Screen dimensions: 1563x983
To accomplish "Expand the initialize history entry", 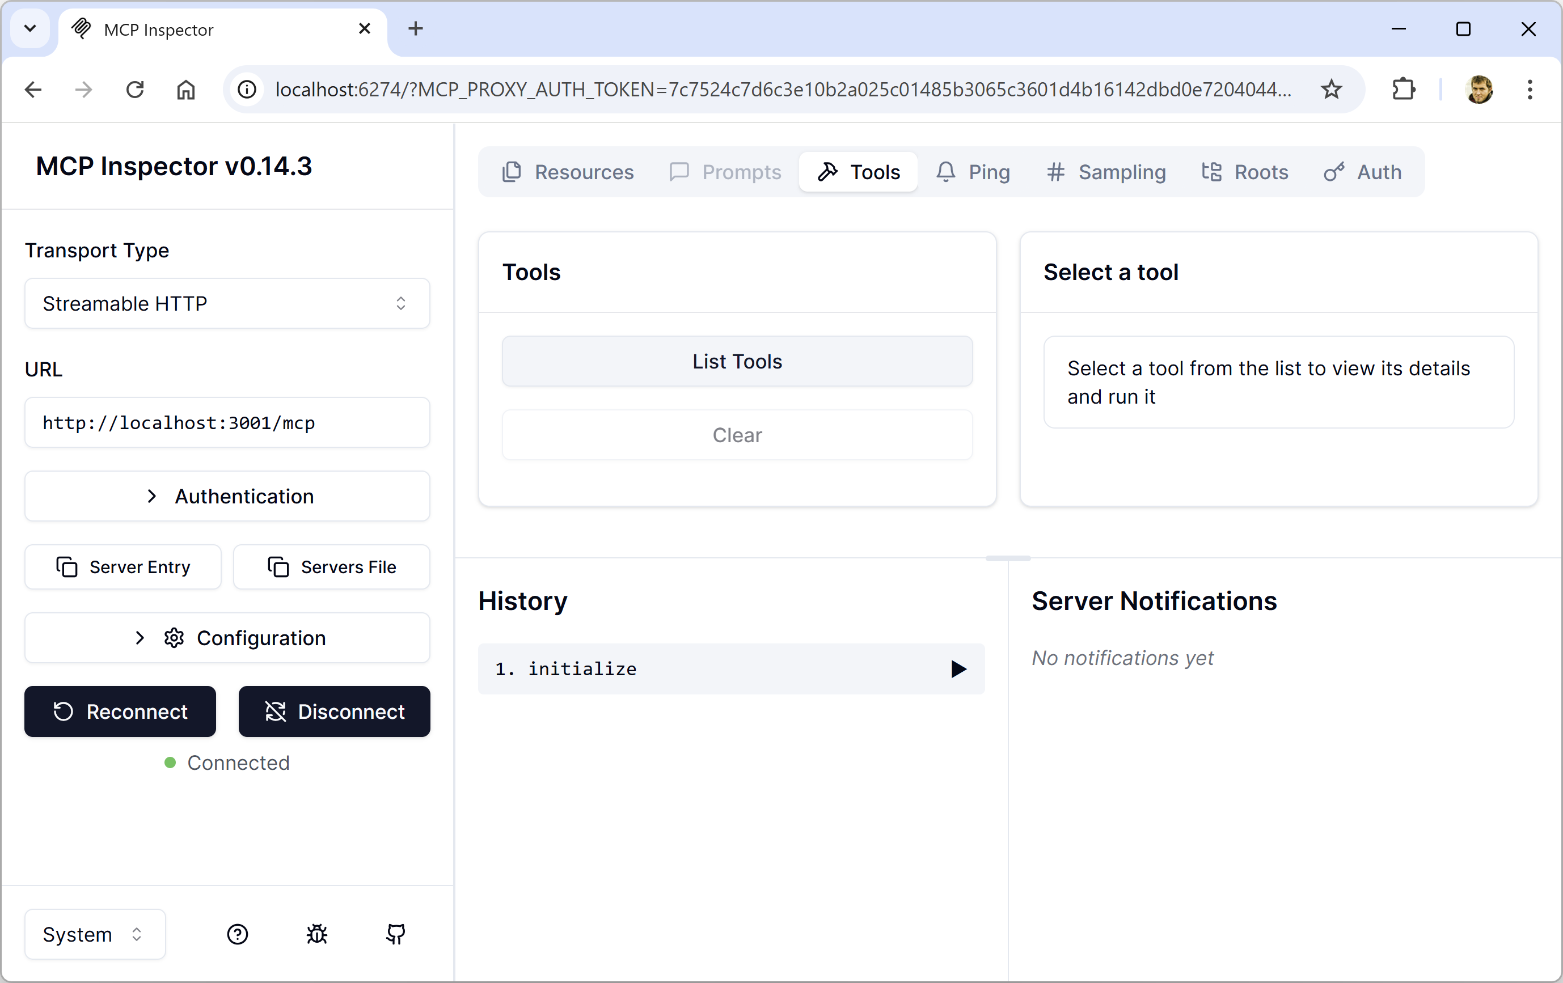I will tap(731, 669).
